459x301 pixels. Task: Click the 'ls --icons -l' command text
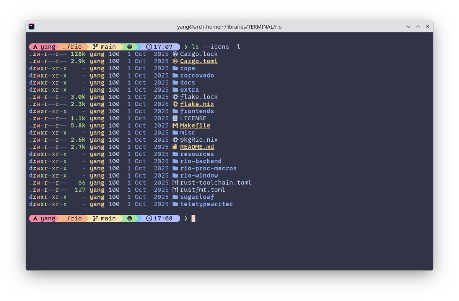point(216,47)
